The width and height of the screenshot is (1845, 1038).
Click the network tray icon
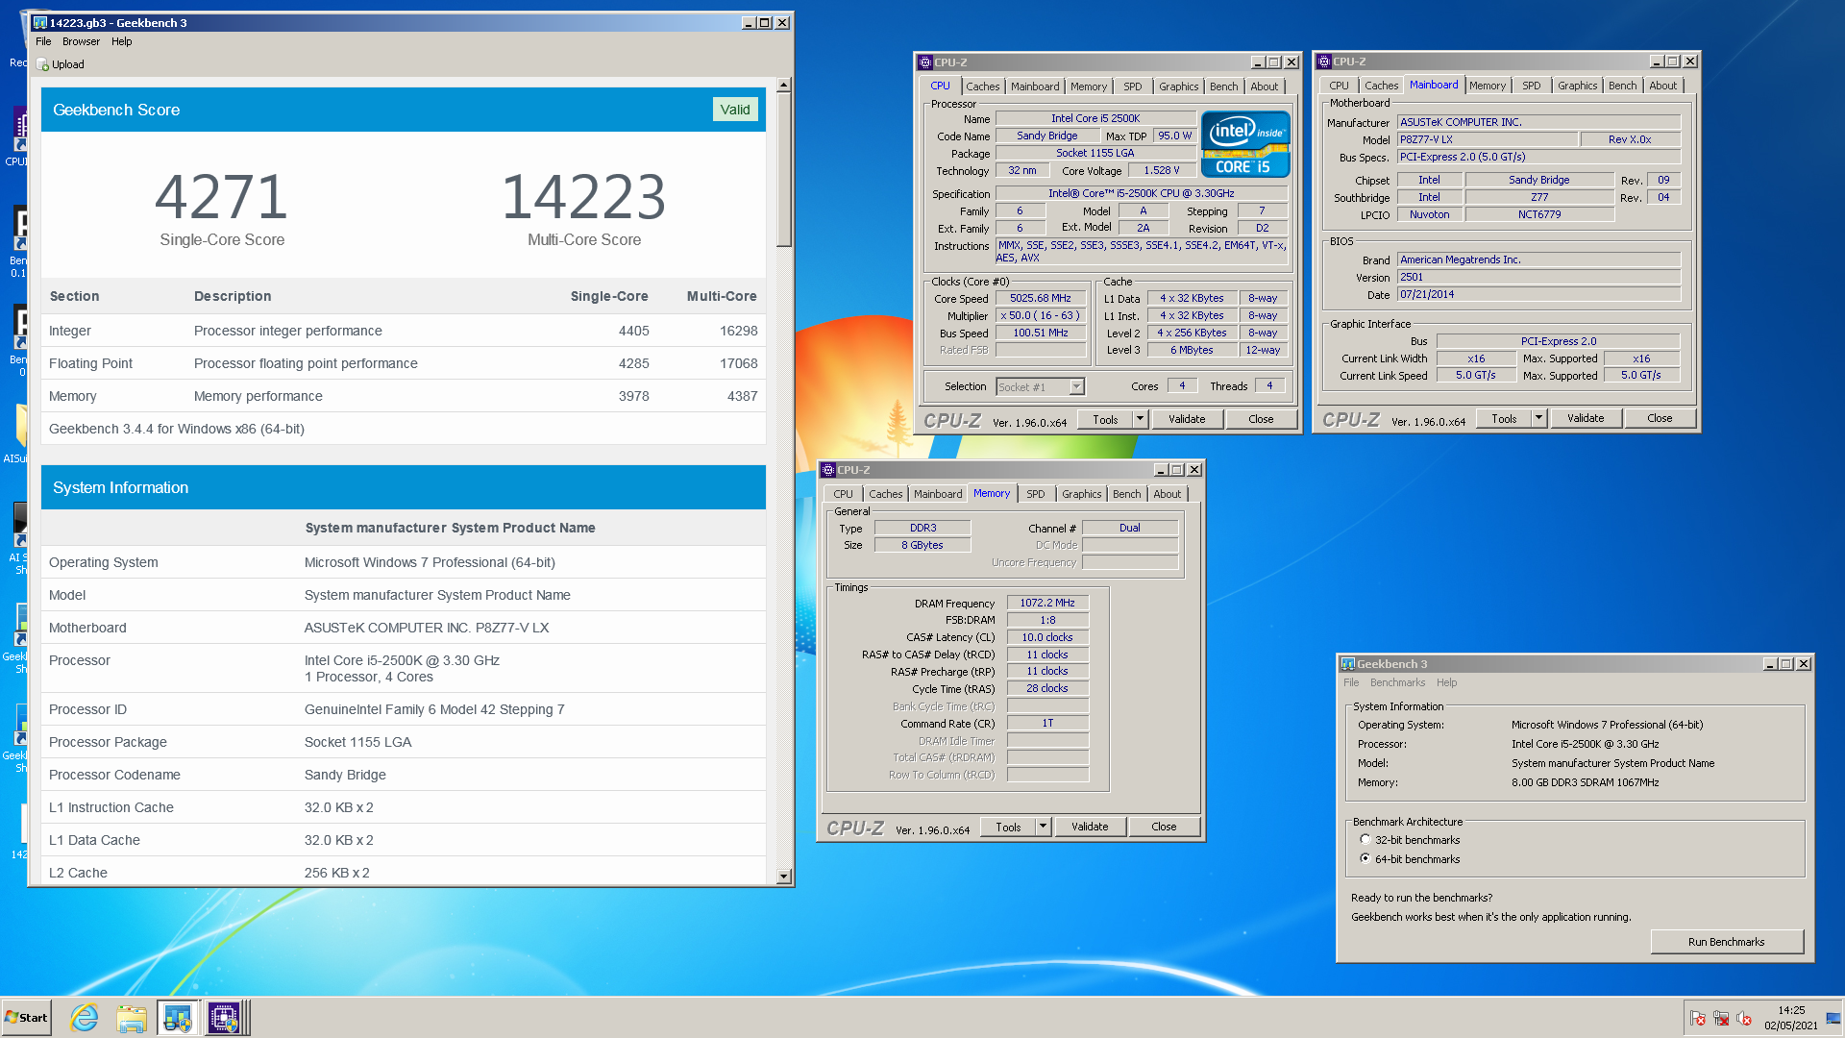(1721, 1019)
